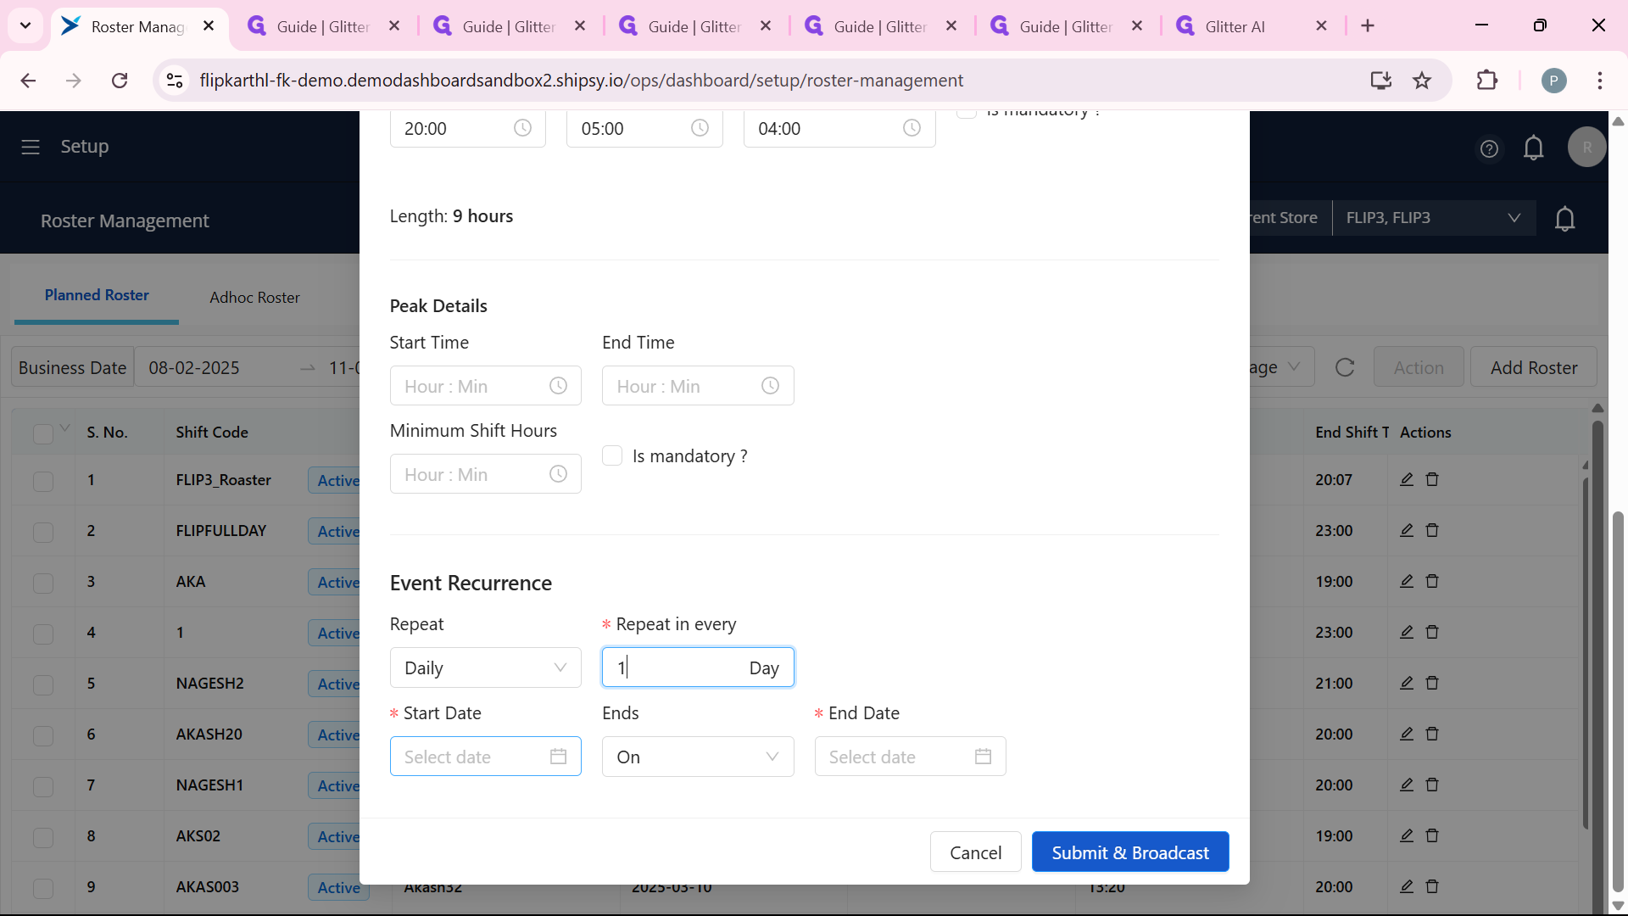Screen dimensions: 1628x916
Task: Switch to the Adhoc Roster tab
Action: tap(254, 297)
